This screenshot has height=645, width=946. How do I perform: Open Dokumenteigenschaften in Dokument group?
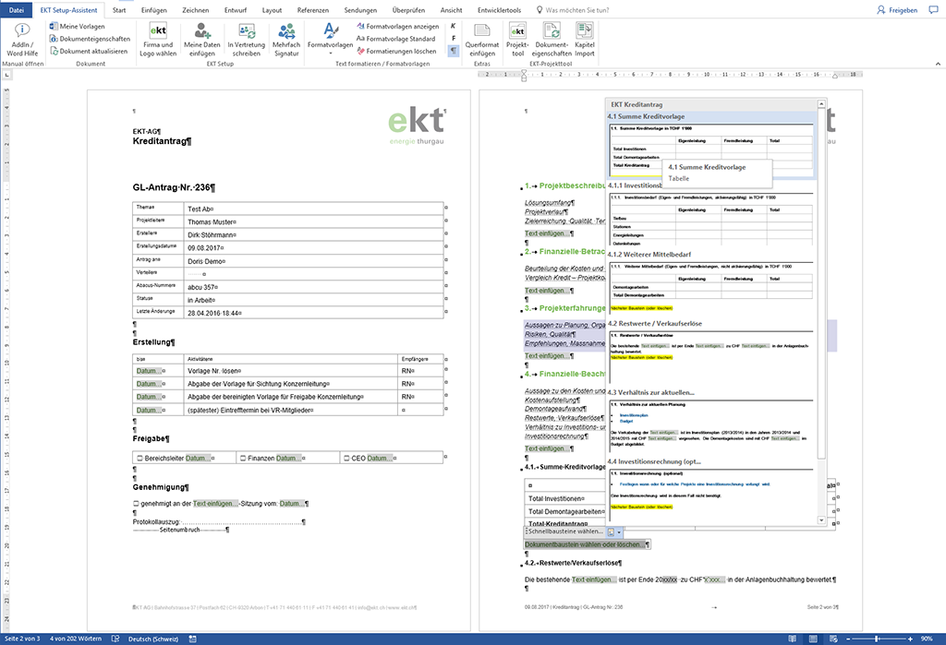tap(90, 39)
